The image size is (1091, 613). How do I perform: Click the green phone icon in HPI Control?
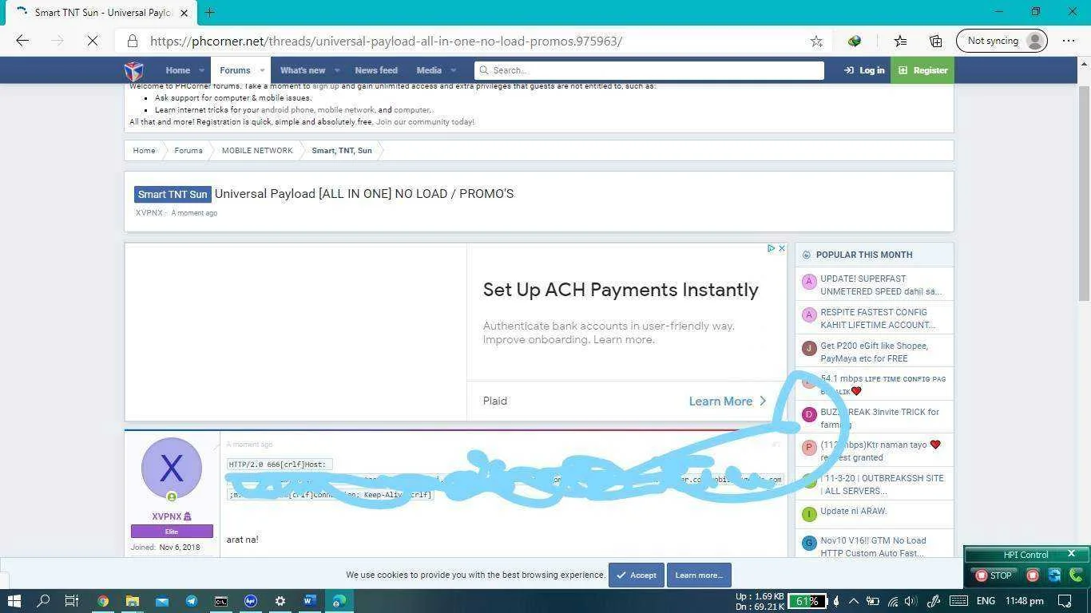pyautogui.click(x=1076, y=575)
